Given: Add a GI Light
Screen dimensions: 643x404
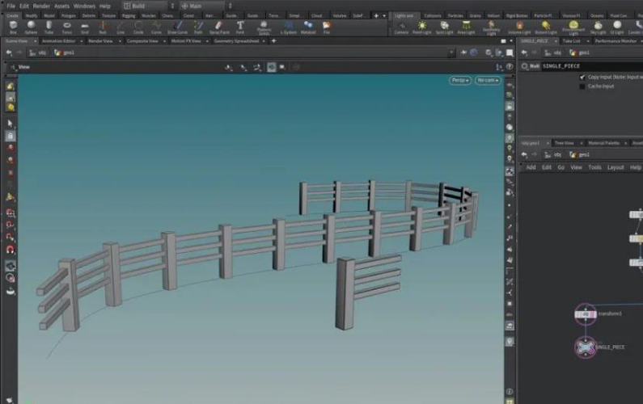Looking at the screenshot, I should pyautogui.click(x=617, y=27).
